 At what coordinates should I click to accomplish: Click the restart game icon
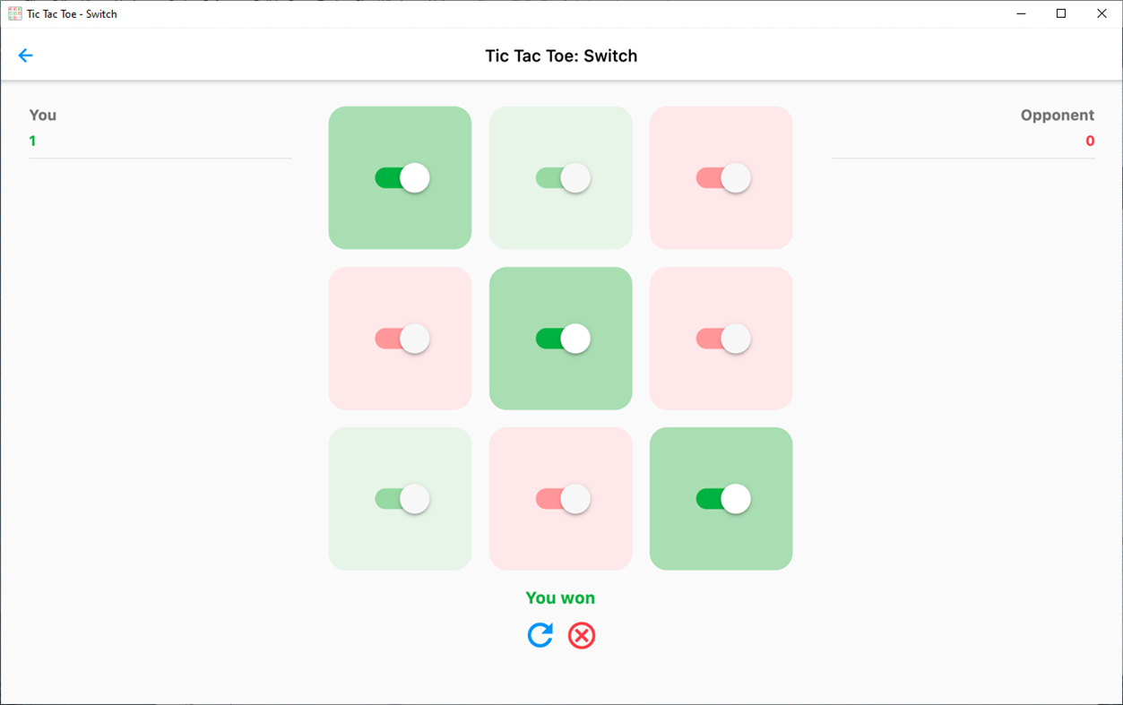coord(540,635)
